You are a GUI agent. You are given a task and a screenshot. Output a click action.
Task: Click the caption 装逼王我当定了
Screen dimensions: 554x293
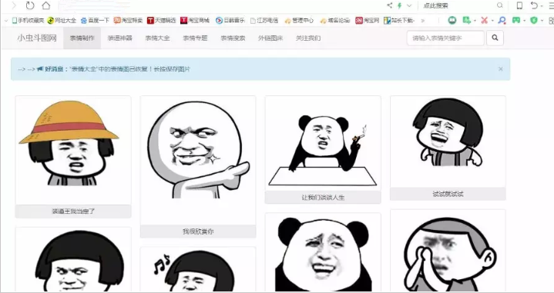(x=73, y=211)
